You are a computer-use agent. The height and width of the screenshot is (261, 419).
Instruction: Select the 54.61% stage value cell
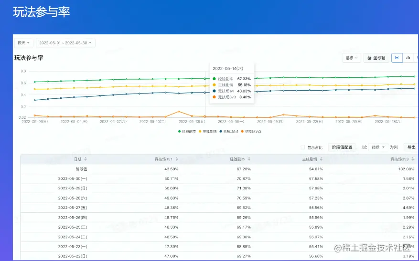[316, 169]
